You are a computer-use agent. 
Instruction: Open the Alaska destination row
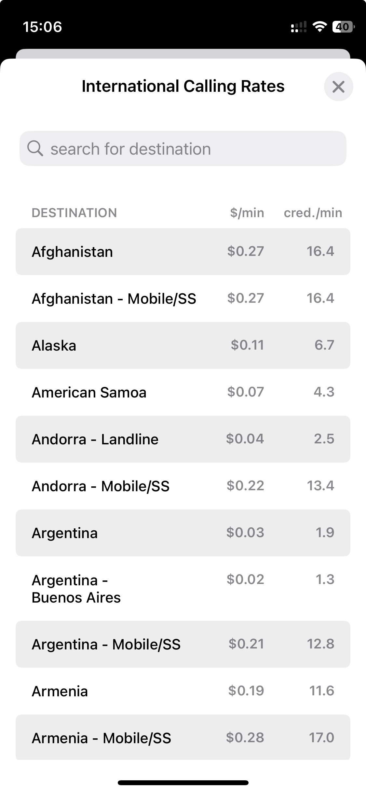(x=183, y=345)
